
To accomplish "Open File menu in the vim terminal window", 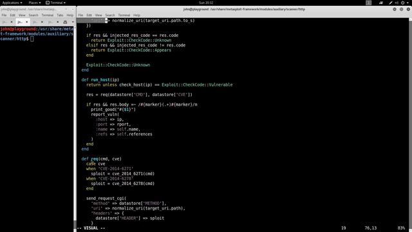I will coord(80,15).
